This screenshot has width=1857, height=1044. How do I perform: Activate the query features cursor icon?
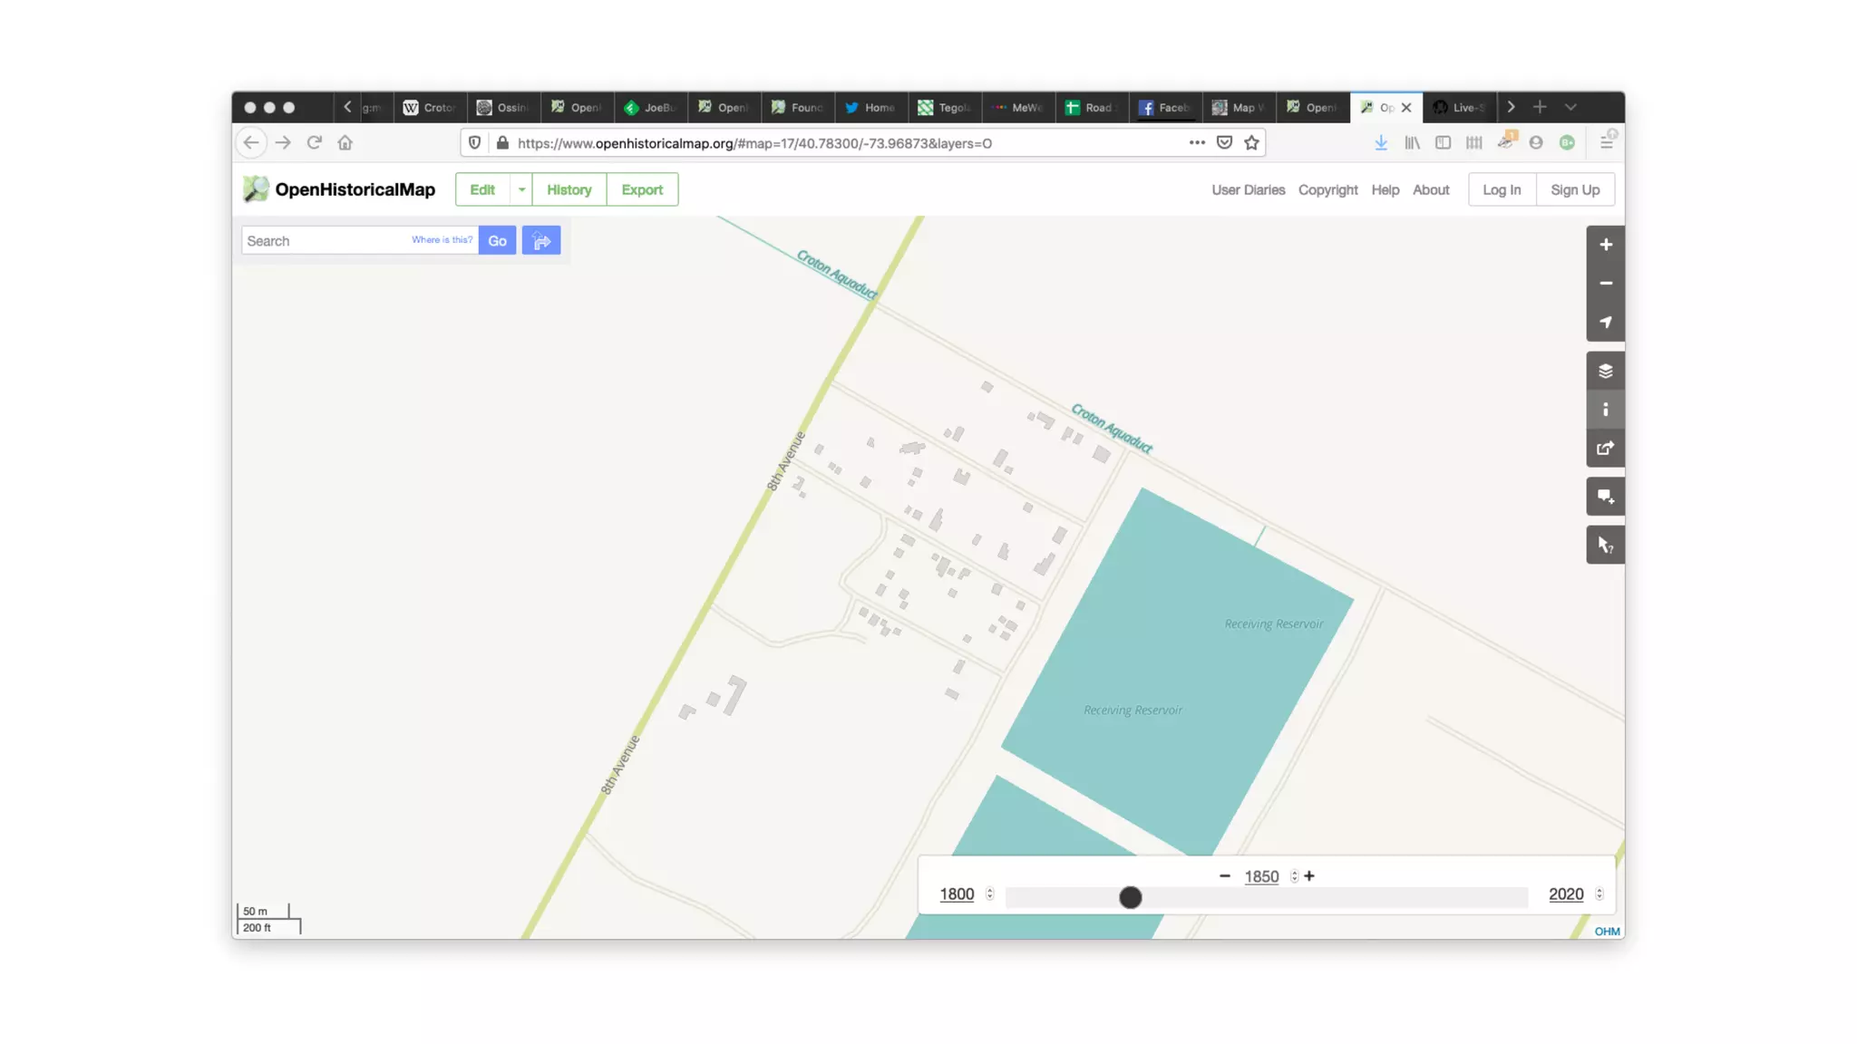click(x=1605, y=545)
